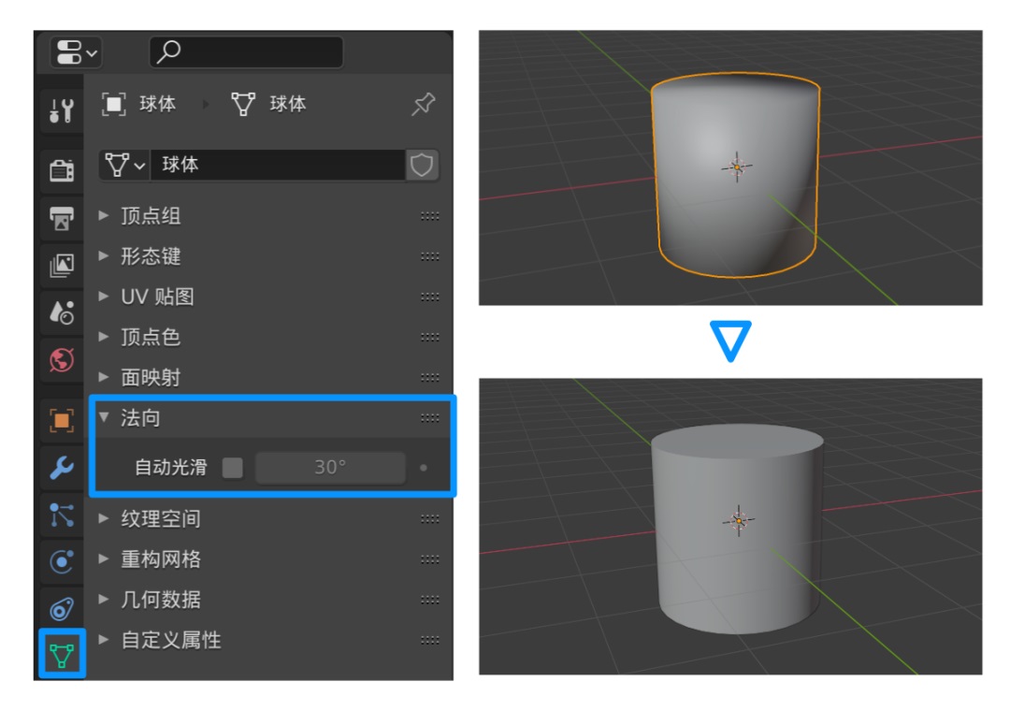Expand the 形态键 panel

coord(104,256)
